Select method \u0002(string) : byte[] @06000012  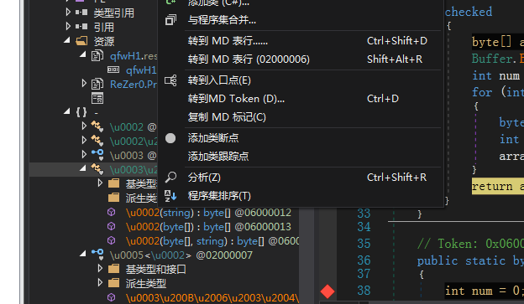(x=208, y=213)
